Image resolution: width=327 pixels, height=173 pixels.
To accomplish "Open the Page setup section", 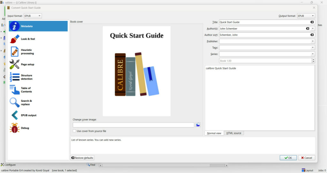I will (38, 64).
